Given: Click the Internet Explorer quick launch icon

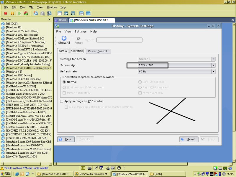Looking at the screenshot, I should click(17, 174).
